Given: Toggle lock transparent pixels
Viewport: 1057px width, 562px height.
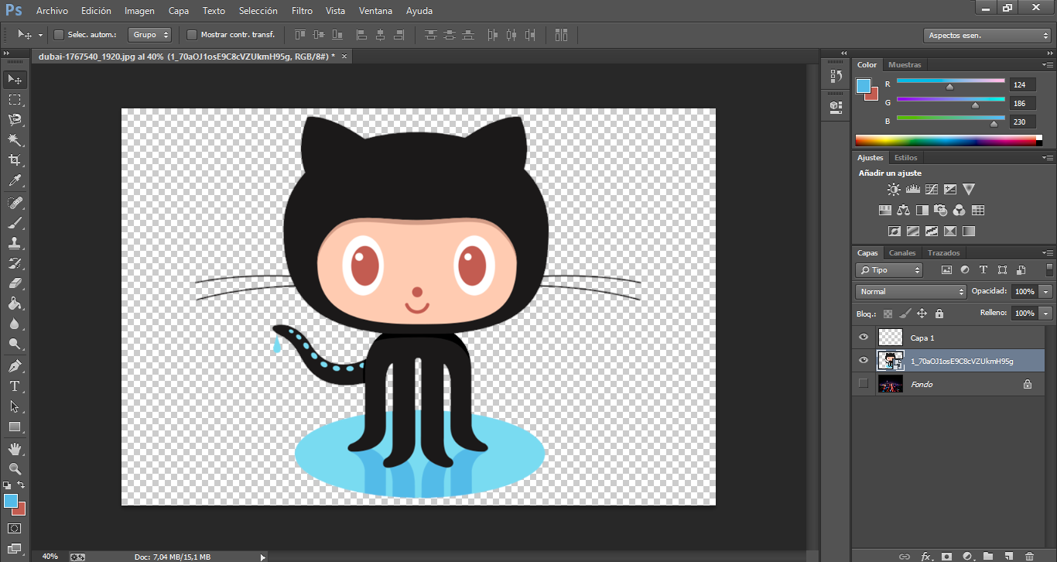Looking at the screenshot, I should click(888, 314).
